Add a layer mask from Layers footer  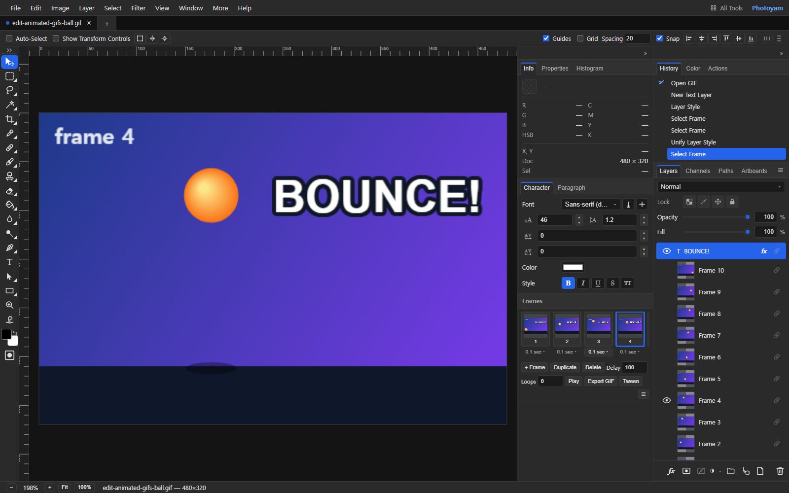click(686, 471)
